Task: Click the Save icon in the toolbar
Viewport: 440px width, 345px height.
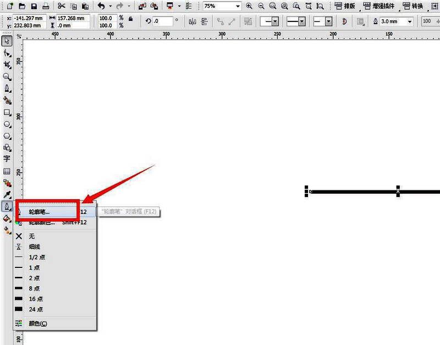Action: 34,6
